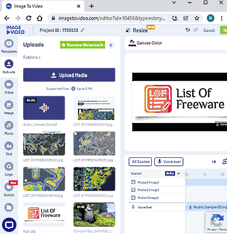
Task: Expand the Folders breadcrumb
Action: tap(32, 57)
